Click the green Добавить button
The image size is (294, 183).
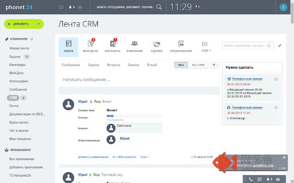point(24,24)
